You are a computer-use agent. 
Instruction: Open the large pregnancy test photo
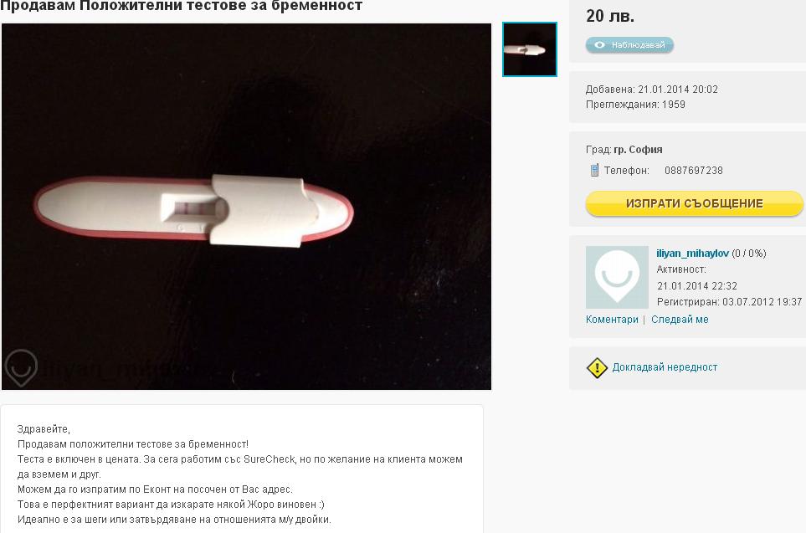coord(246,207)
